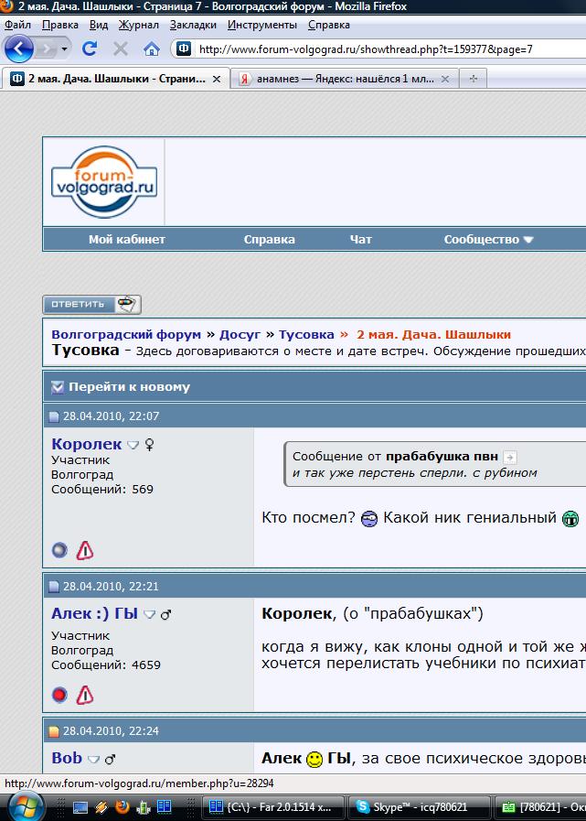
Task: Open the Закладки menu
Action: (193, 25)
